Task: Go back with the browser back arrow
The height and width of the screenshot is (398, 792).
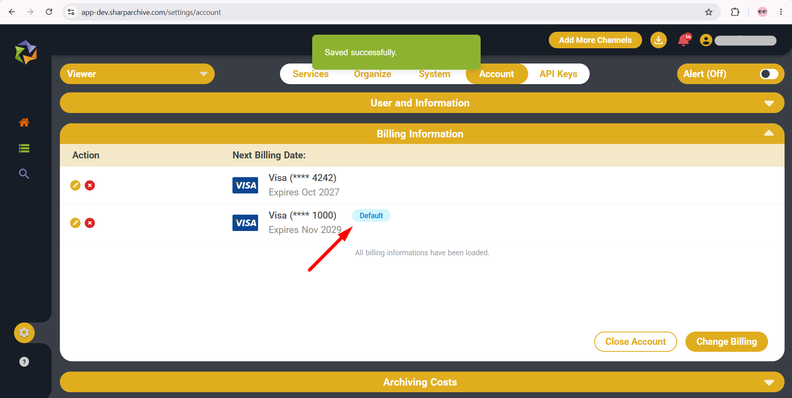Action: tap(12, 12)
